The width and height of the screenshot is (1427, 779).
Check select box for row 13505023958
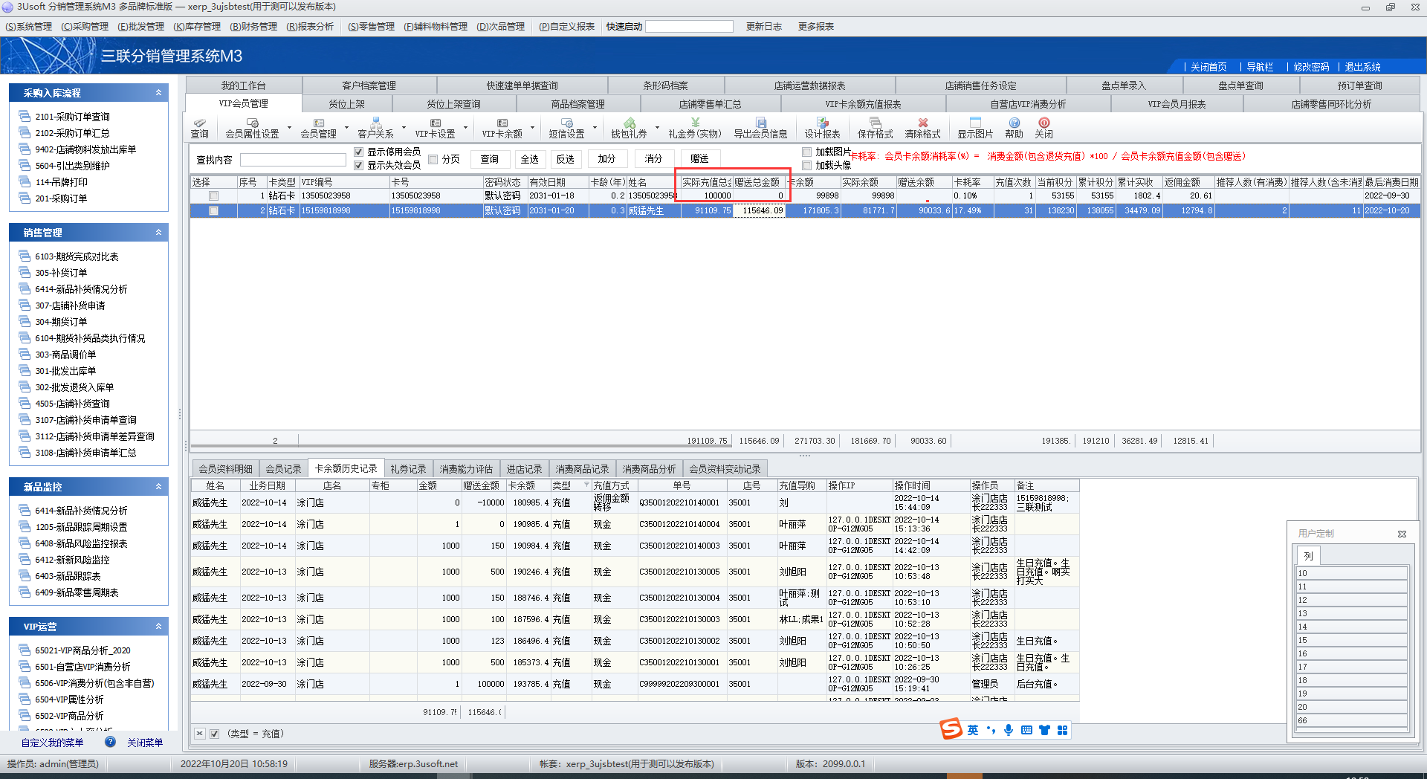pyautogui.click(x=214, y=196)
